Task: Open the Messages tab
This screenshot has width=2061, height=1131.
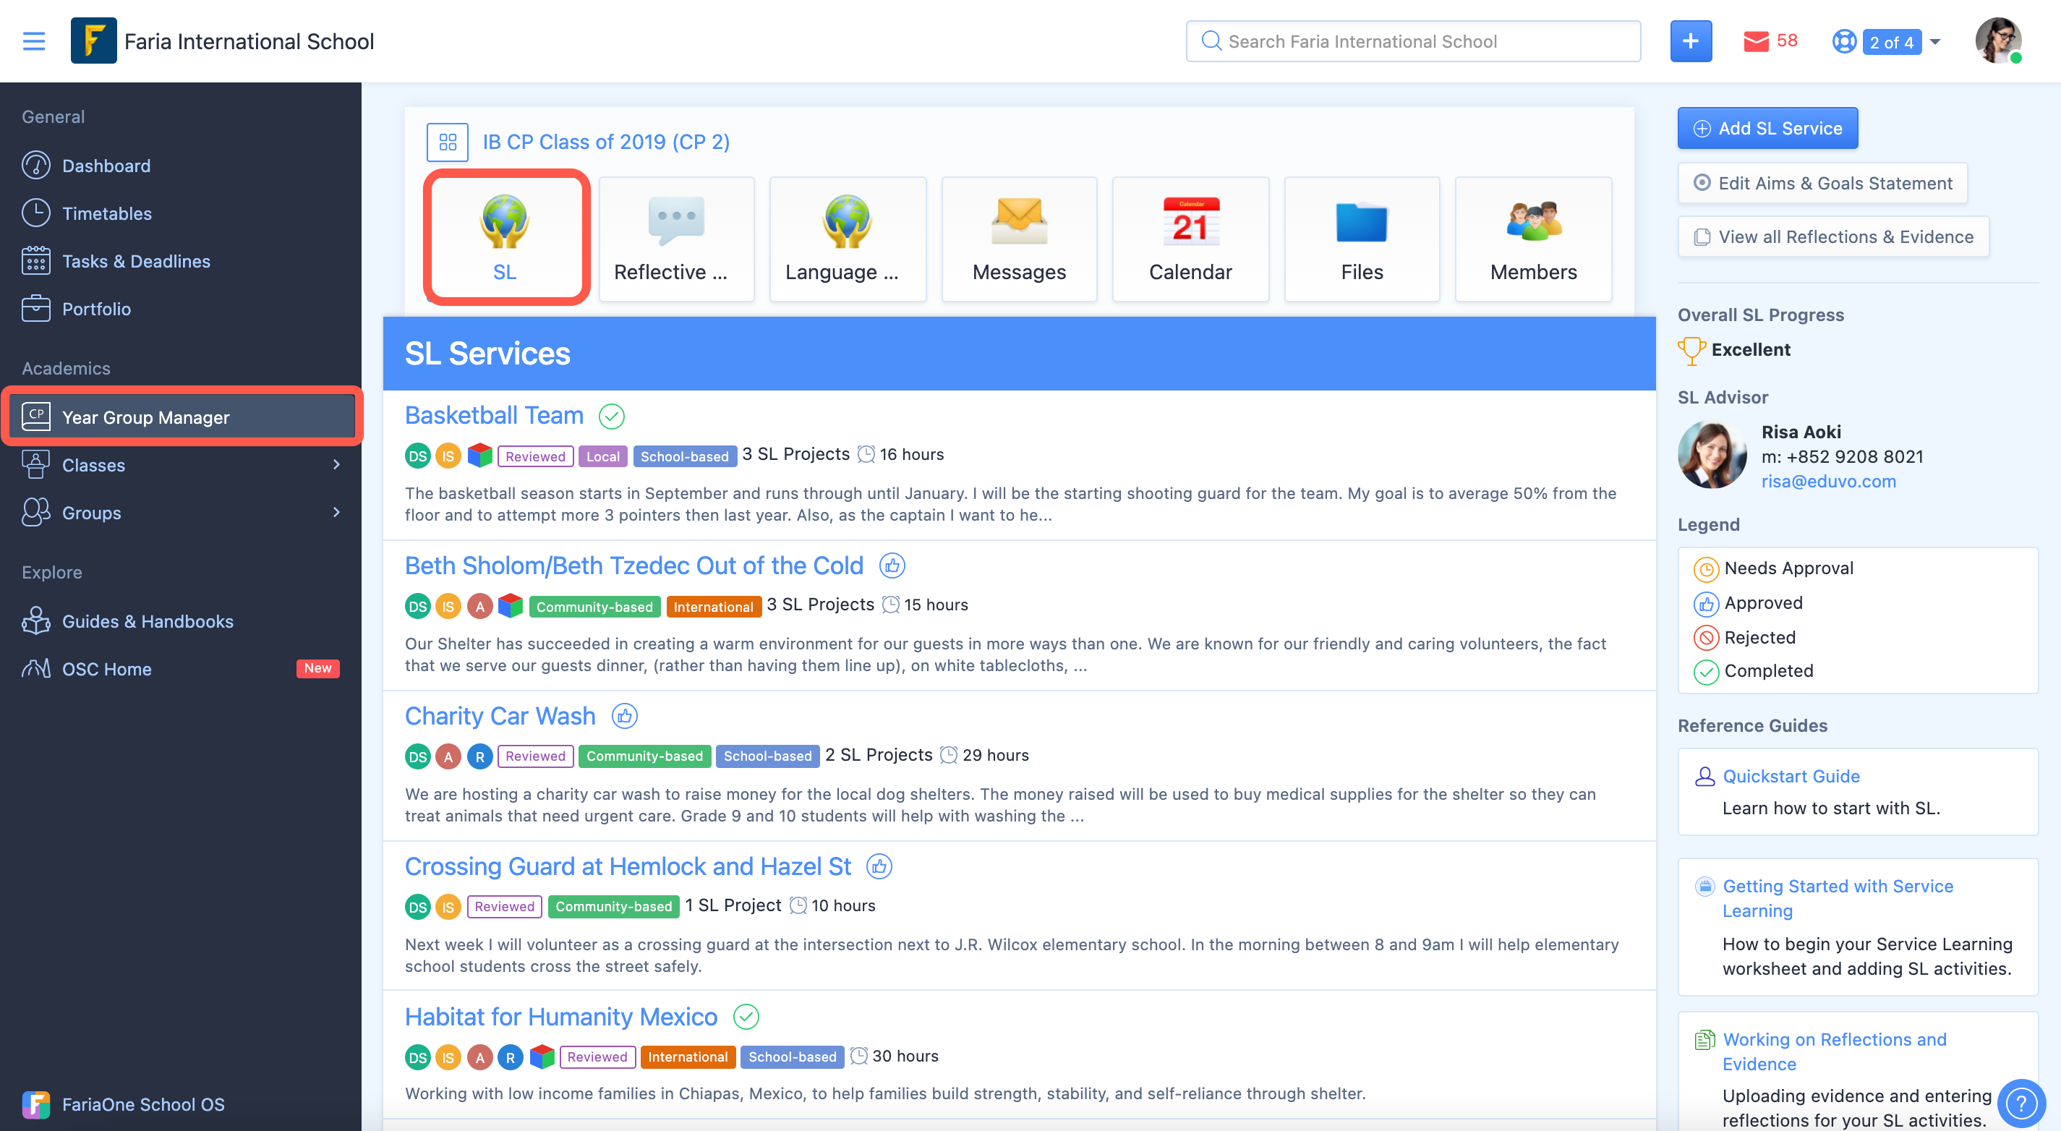Action: pos(1018,239)
